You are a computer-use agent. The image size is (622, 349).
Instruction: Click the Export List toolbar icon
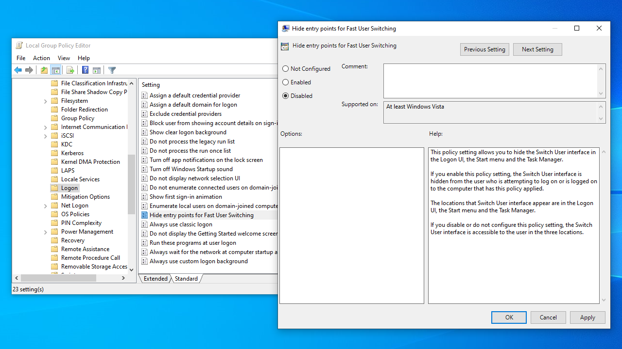70,70
